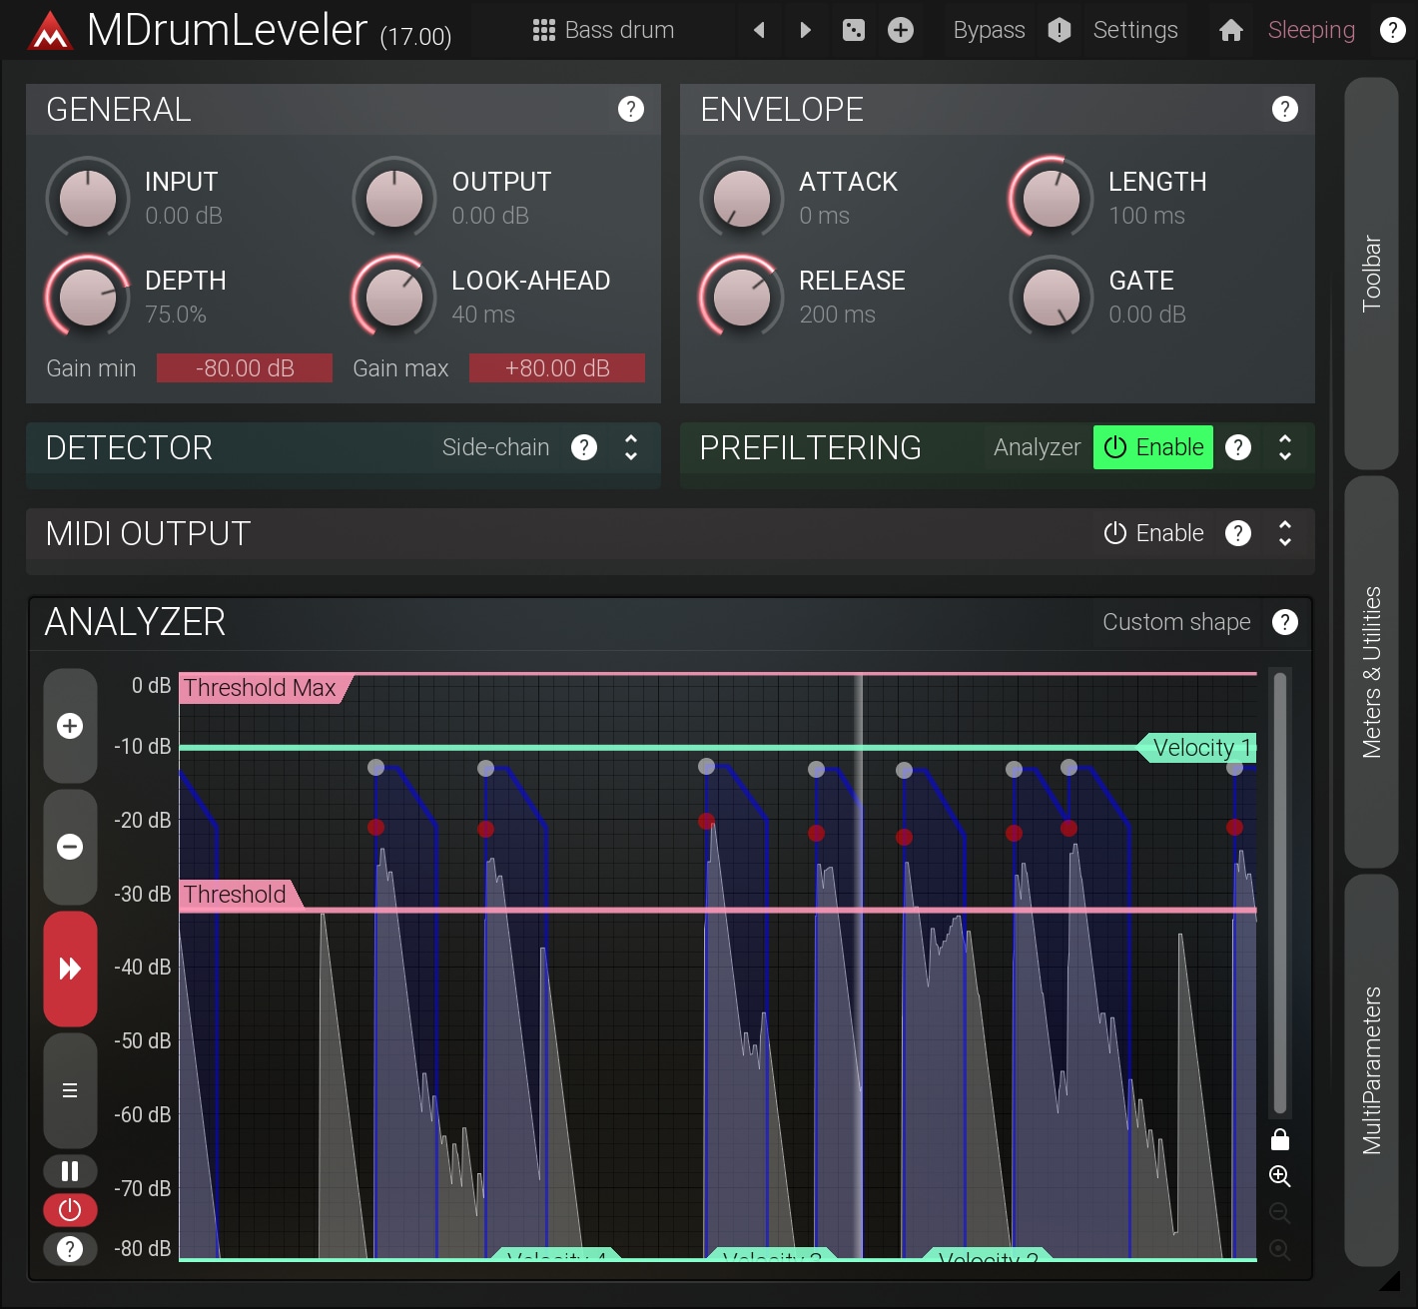Image resolution: width=1418 pixels, height=1309 pixels.
Task: Zoom in the analyzer with plus button
Action: point(70,726)
